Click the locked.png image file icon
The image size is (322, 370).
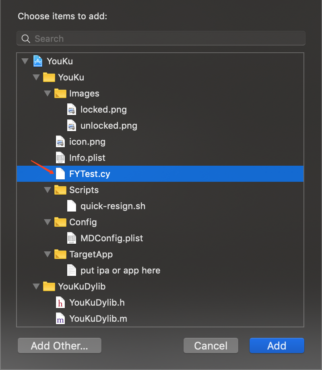pos(72,109)
